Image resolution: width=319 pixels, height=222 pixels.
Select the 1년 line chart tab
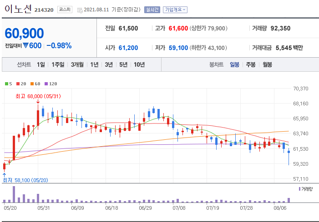coord(94,65)
